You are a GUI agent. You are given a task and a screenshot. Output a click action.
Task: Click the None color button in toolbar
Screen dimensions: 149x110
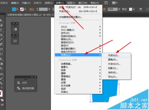(x=2, y=100)
